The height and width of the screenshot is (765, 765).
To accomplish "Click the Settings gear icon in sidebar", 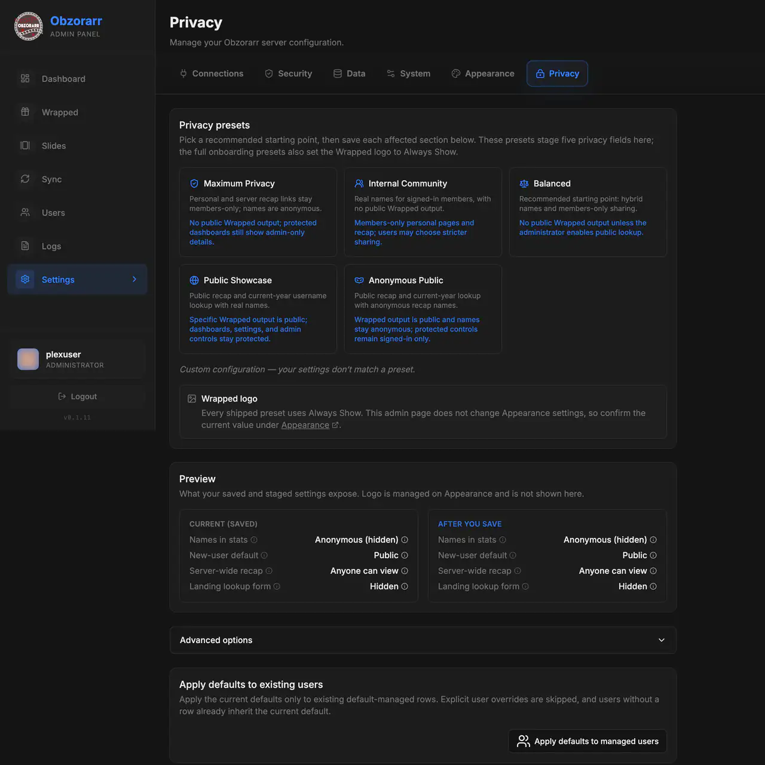I will 25,279.
